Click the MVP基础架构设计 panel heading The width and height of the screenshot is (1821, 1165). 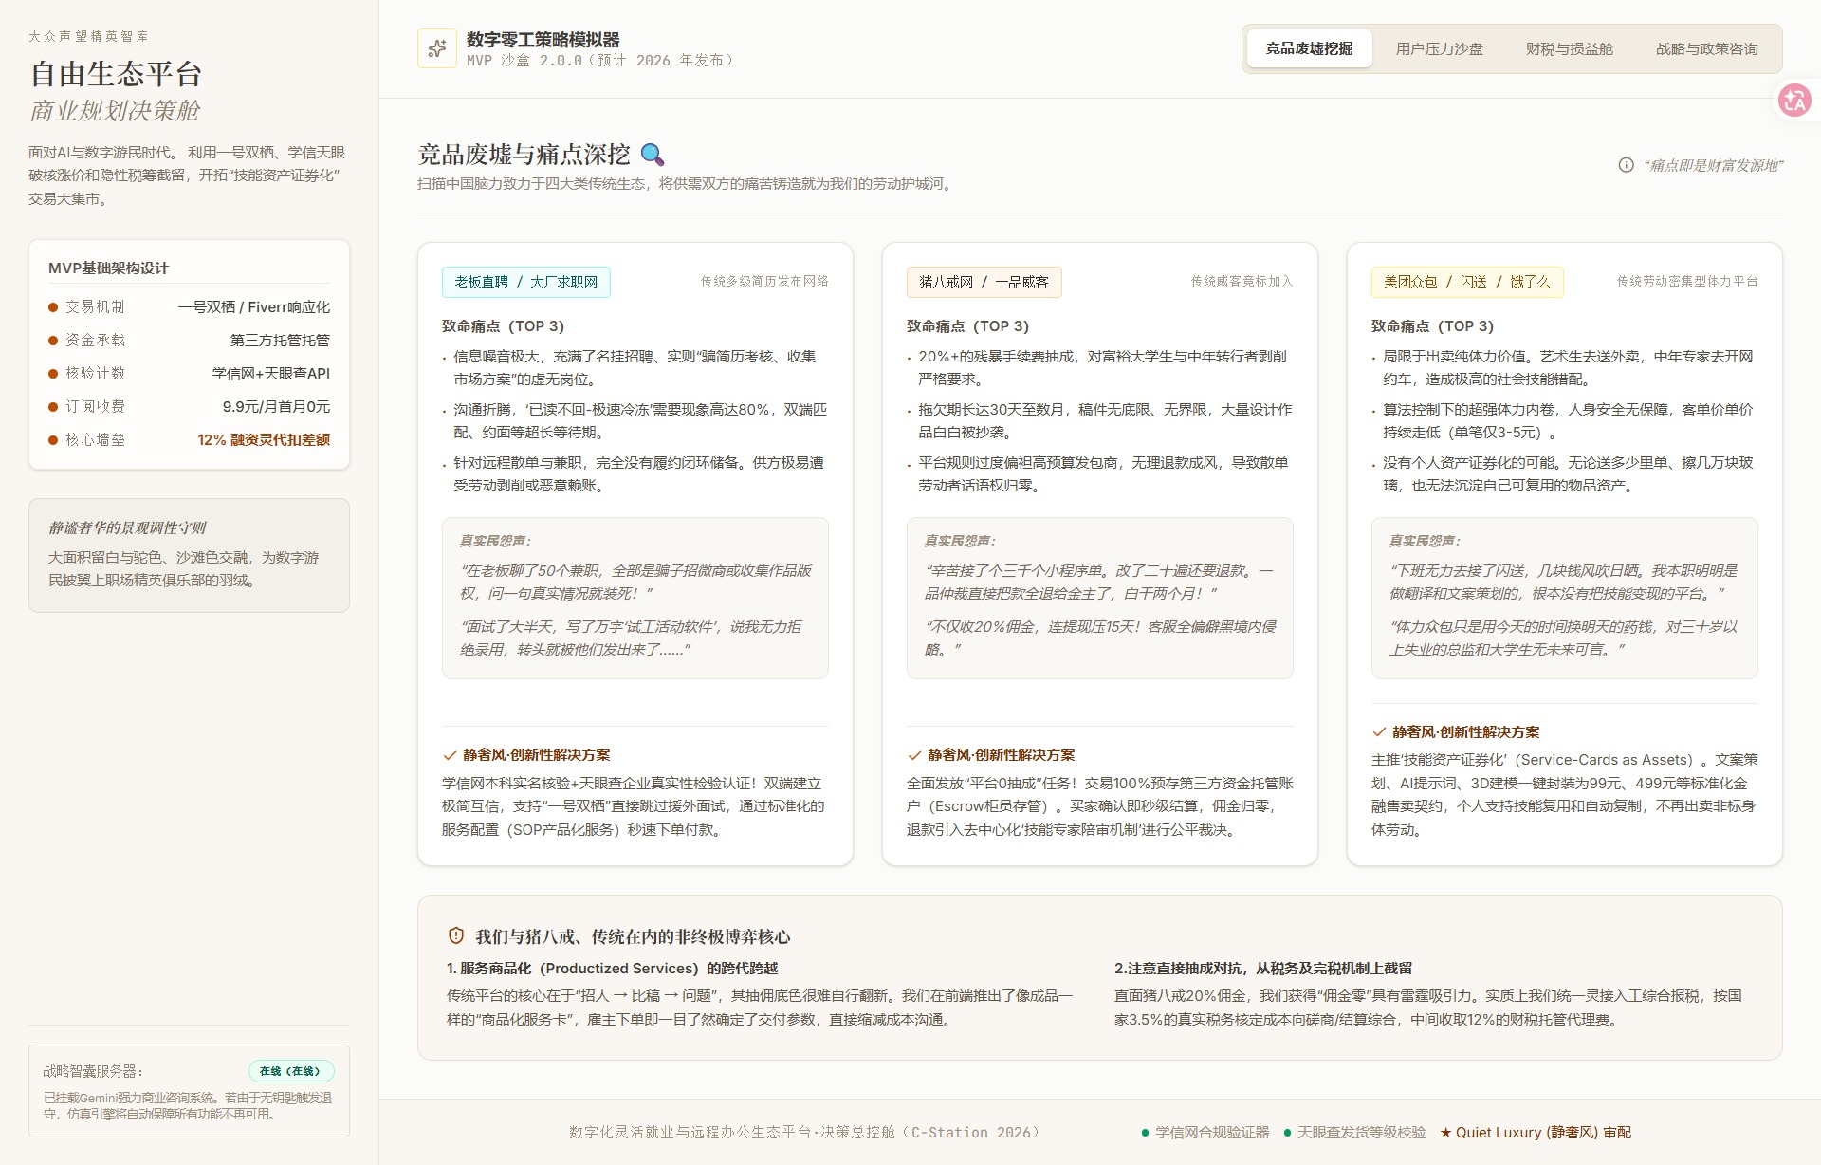click(x=108, y=268)
